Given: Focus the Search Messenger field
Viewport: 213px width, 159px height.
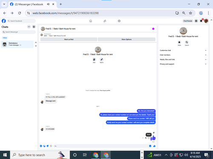Looking at the screenshot, I should click(x=19, y=32).
